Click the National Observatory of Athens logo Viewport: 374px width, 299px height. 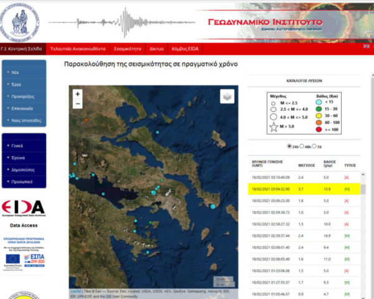pos(23,20)
